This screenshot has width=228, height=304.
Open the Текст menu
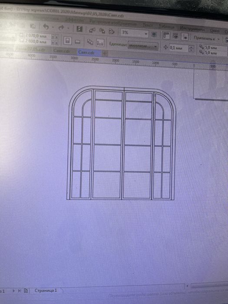[x=148, y=25]
